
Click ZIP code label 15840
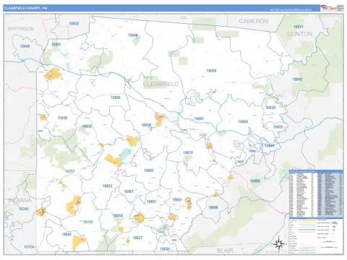click(x=25, y=46)
